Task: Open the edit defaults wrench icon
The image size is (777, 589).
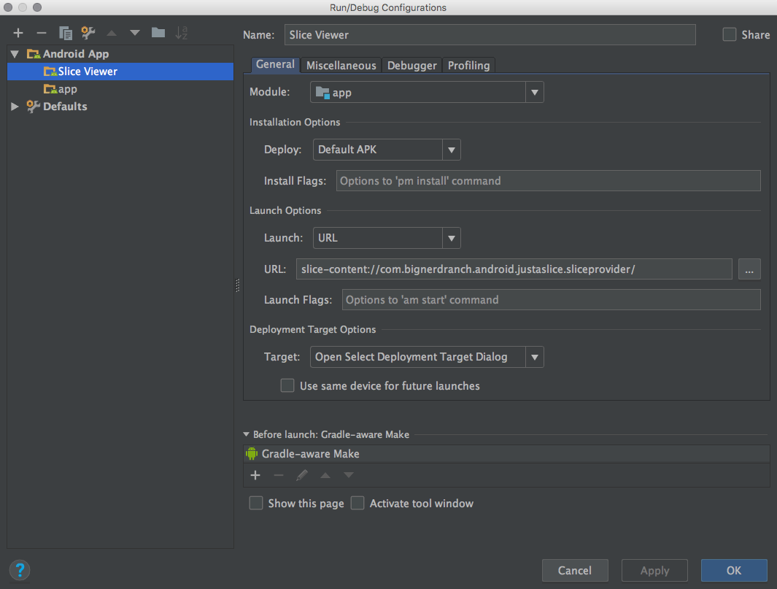Action: 88,34
